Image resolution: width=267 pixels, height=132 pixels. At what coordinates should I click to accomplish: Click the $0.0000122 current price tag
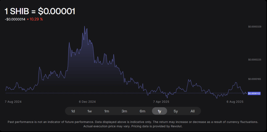pos(254,94)
